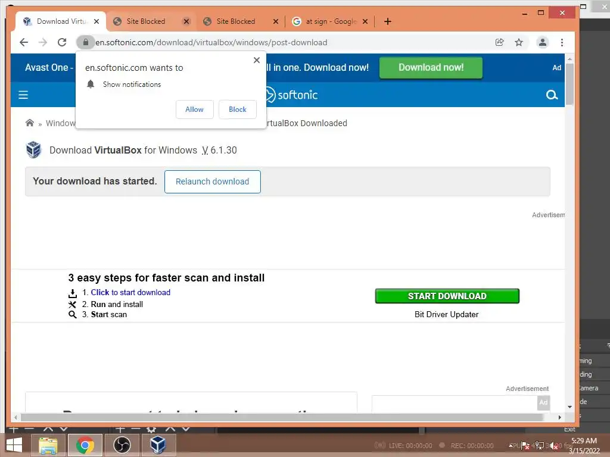
Task: Click the '3 easy steps' heading
Action: [x=167, y=278]
